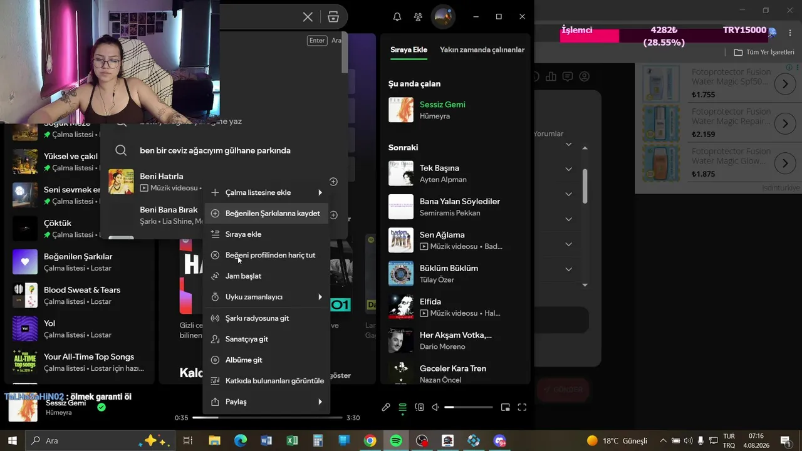The width and height of the screenshot is (802, 451).
Task: Choose Albüme git in context menu
Action: [x=266, y=360]
